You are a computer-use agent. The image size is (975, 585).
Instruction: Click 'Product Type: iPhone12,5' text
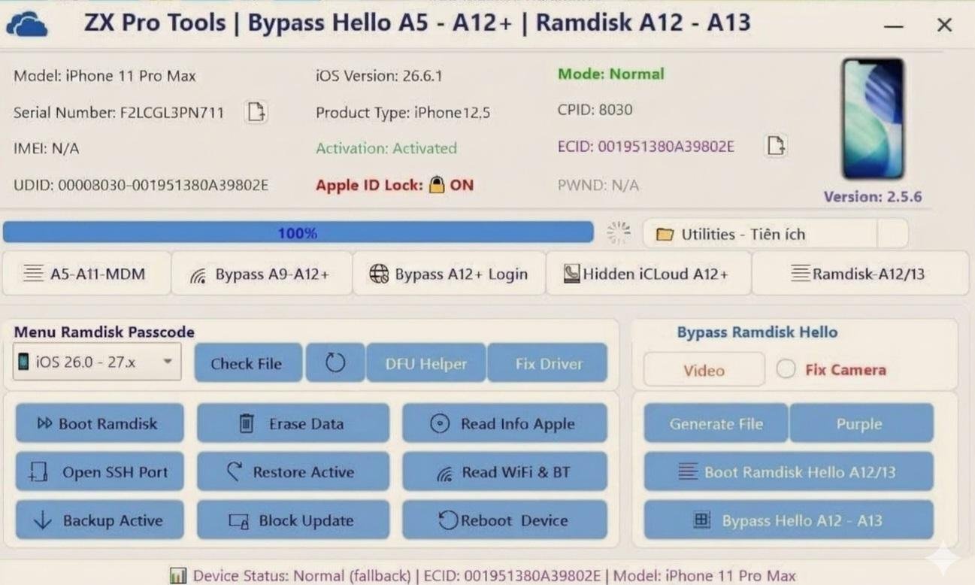tap(403, 113)
